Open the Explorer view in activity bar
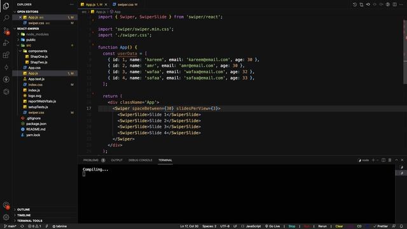This screenshot has width=407, height=229. pyautogui.click(x=6, y=6)
